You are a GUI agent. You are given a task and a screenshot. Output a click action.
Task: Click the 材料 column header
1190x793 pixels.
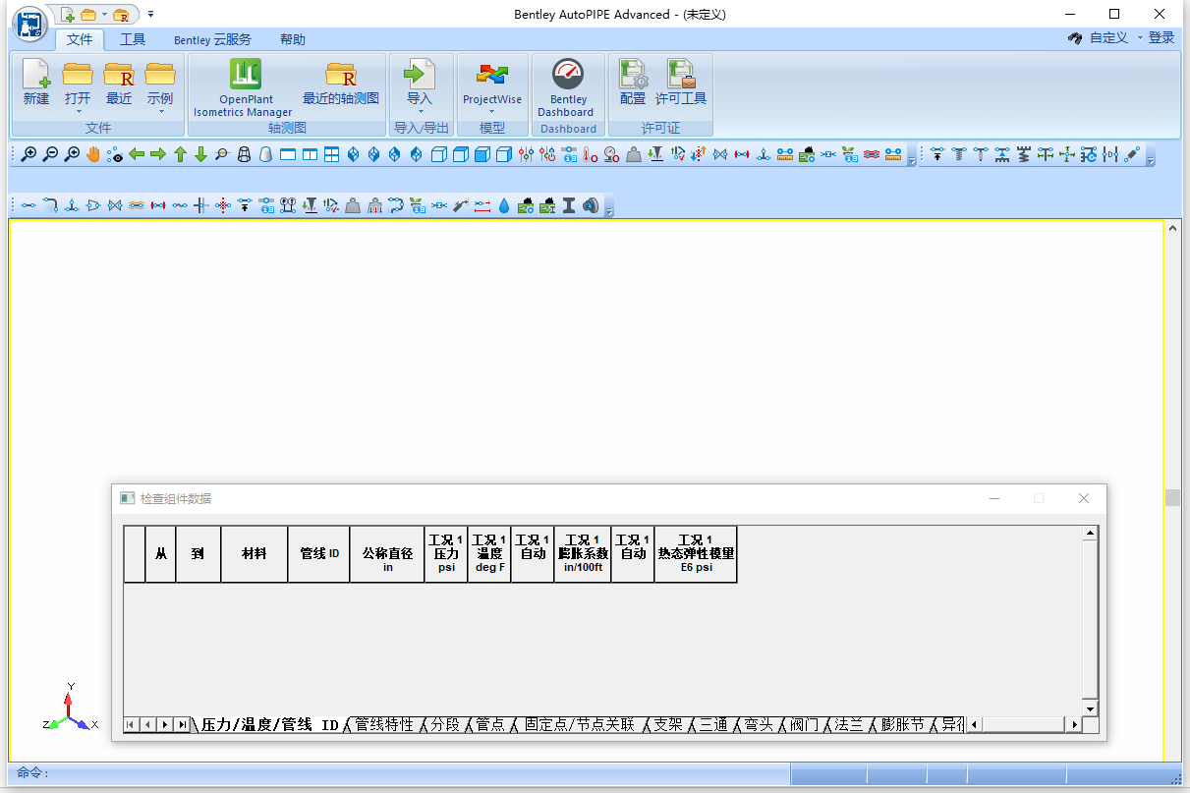[255, 554]
